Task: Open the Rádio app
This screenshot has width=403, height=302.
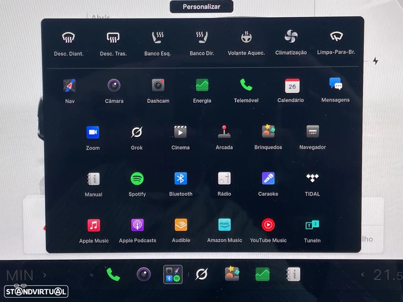Action: pos(224,178)
